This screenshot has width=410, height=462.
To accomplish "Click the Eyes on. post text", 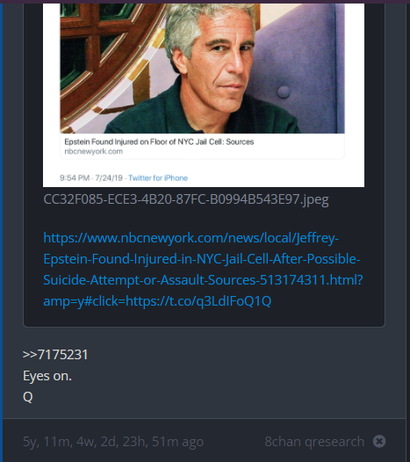I will 47,376.
